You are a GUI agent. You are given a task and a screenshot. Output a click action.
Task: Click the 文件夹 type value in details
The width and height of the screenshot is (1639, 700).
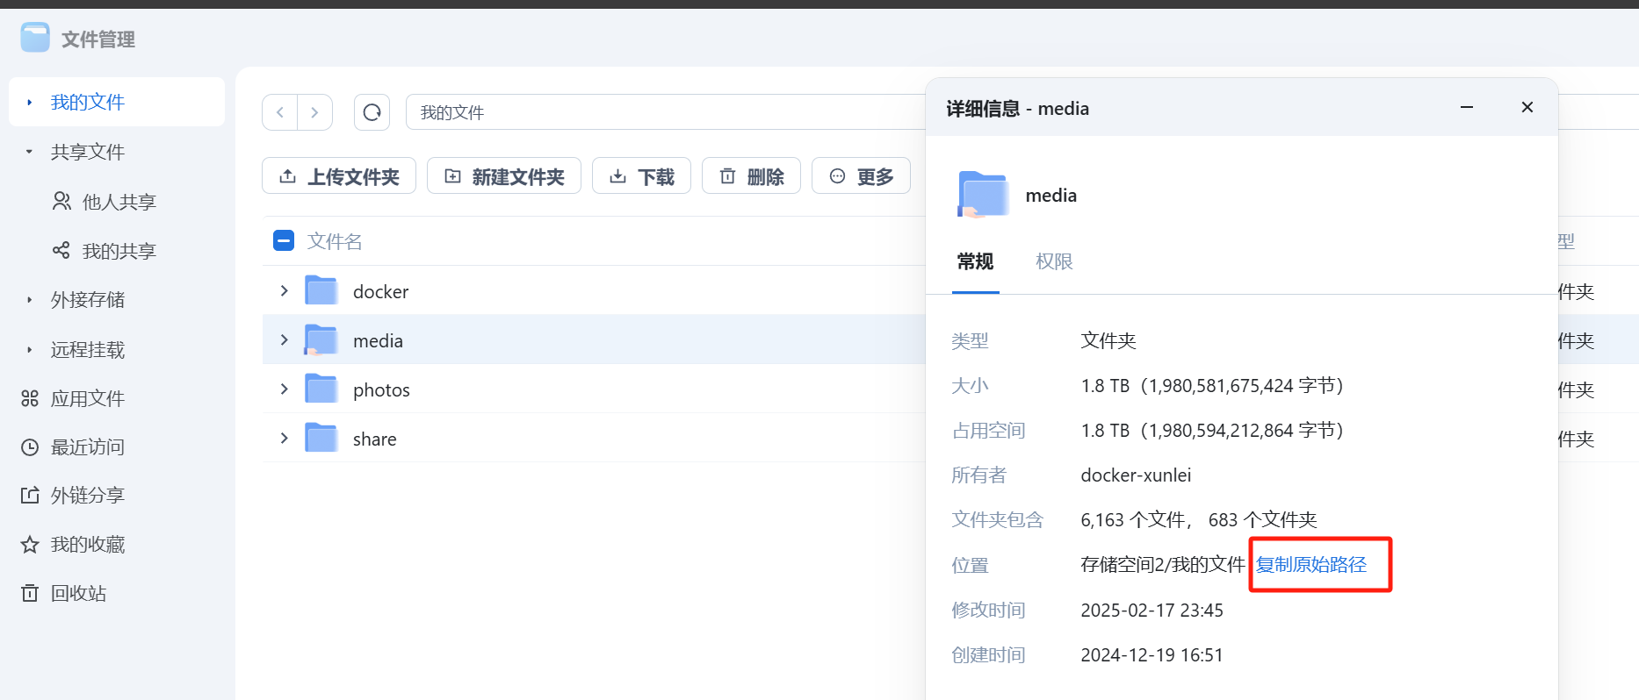pyautogui.click(x=1108, y=340)
